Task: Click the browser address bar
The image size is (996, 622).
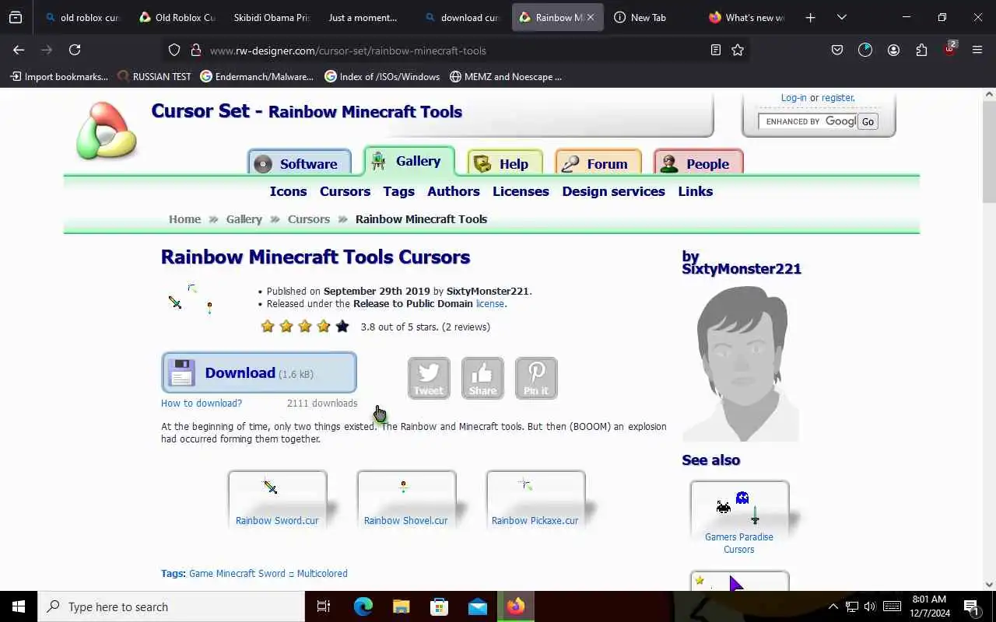Action: (x=455, y=51)
